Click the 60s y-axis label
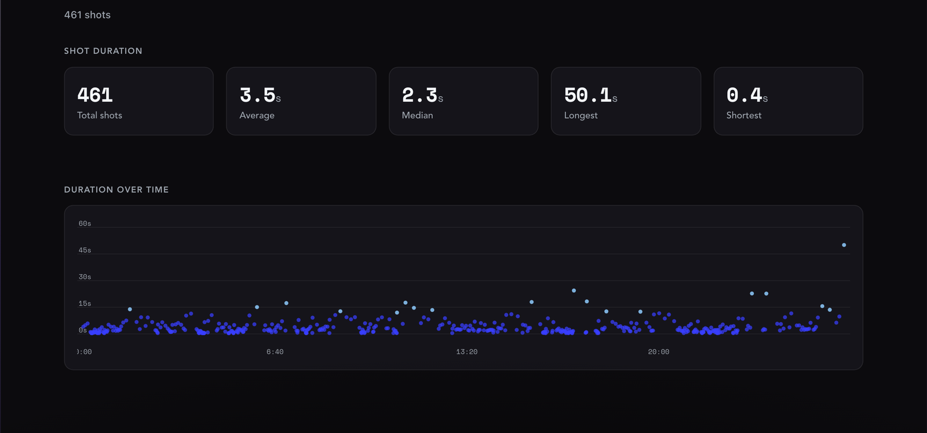 [85, 224]
